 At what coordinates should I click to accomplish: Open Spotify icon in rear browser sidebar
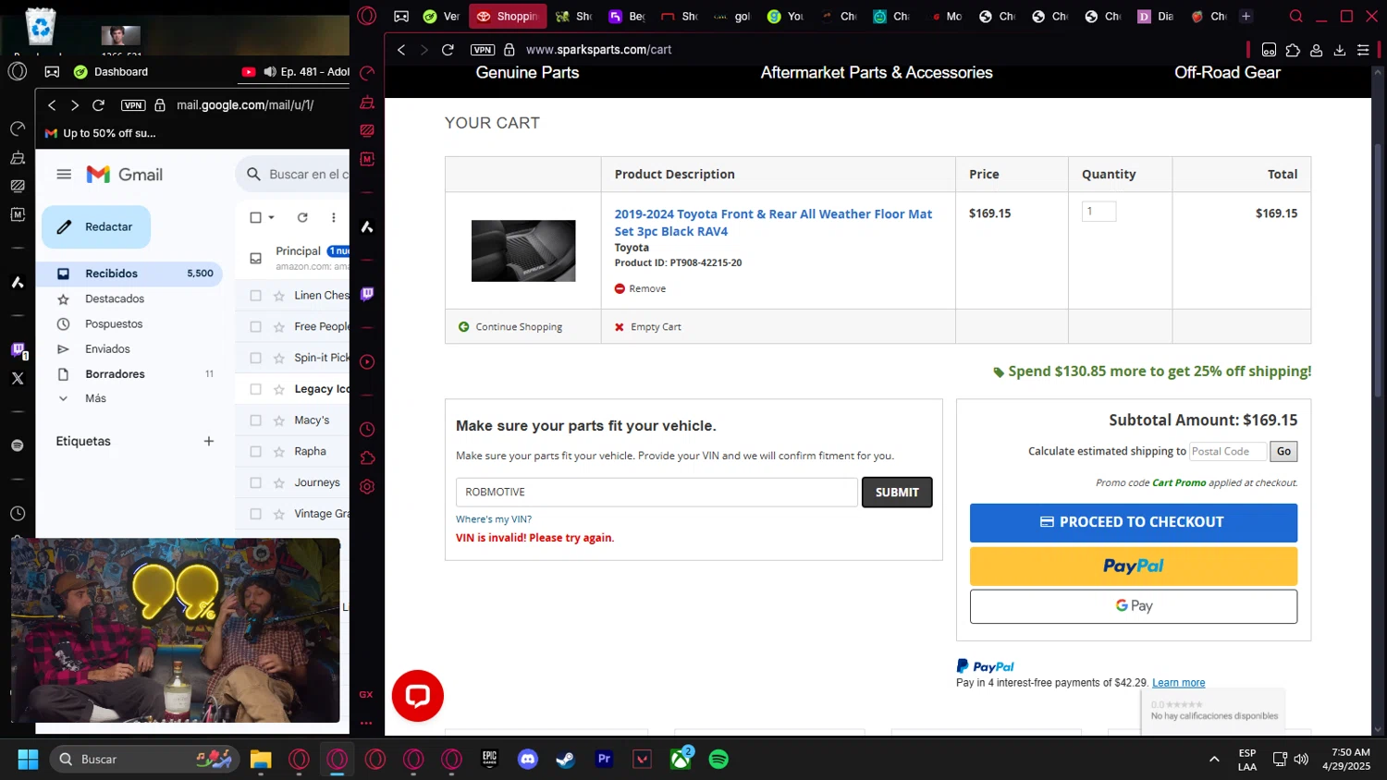[x=18, y=445]
